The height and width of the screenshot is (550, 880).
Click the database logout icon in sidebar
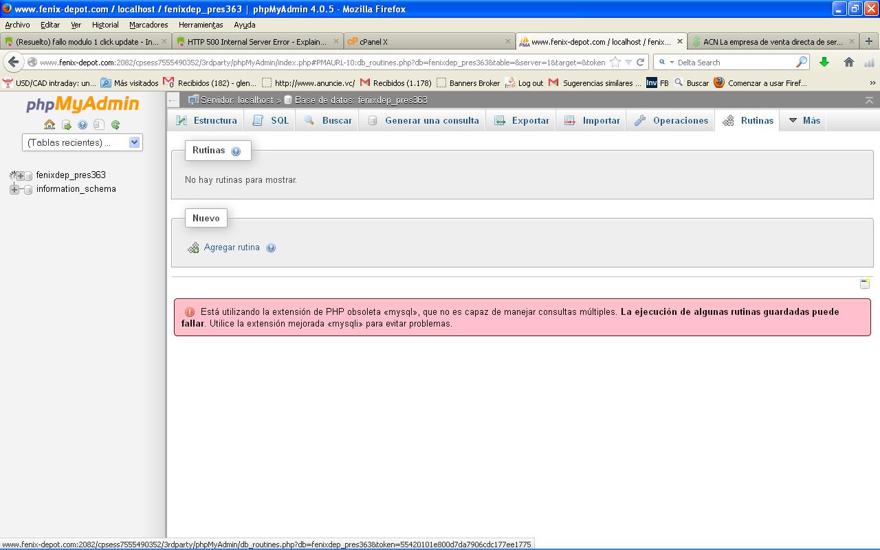coord(66,124)
